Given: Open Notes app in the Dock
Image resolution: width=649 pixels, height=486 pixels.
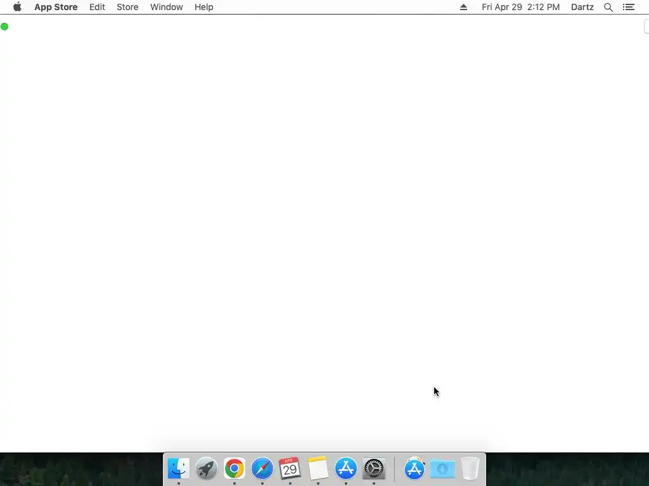Looking at the screenshot, I should (318, 469).
